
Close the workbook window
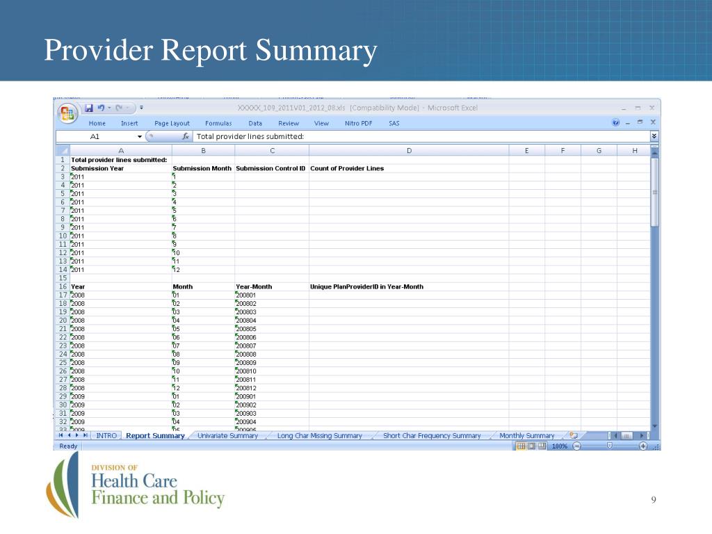(x=653, y=122)
